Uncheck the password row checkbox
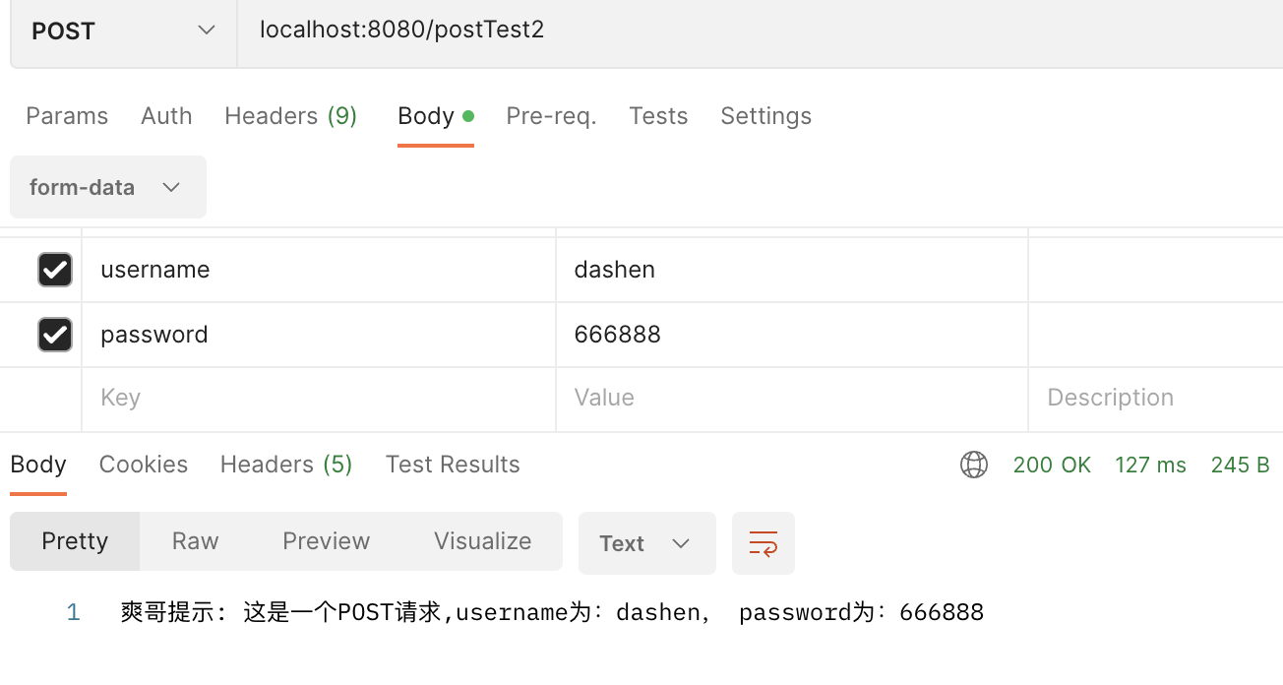This screenshot has height=685, width=1283. tap(55, 335)
